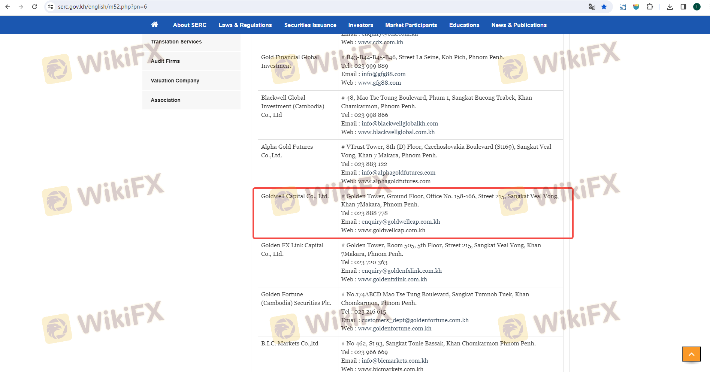Click B.I.C. Markets phone 023 966 669
This screenshot has width=710, height=372.
pos(371,352)
